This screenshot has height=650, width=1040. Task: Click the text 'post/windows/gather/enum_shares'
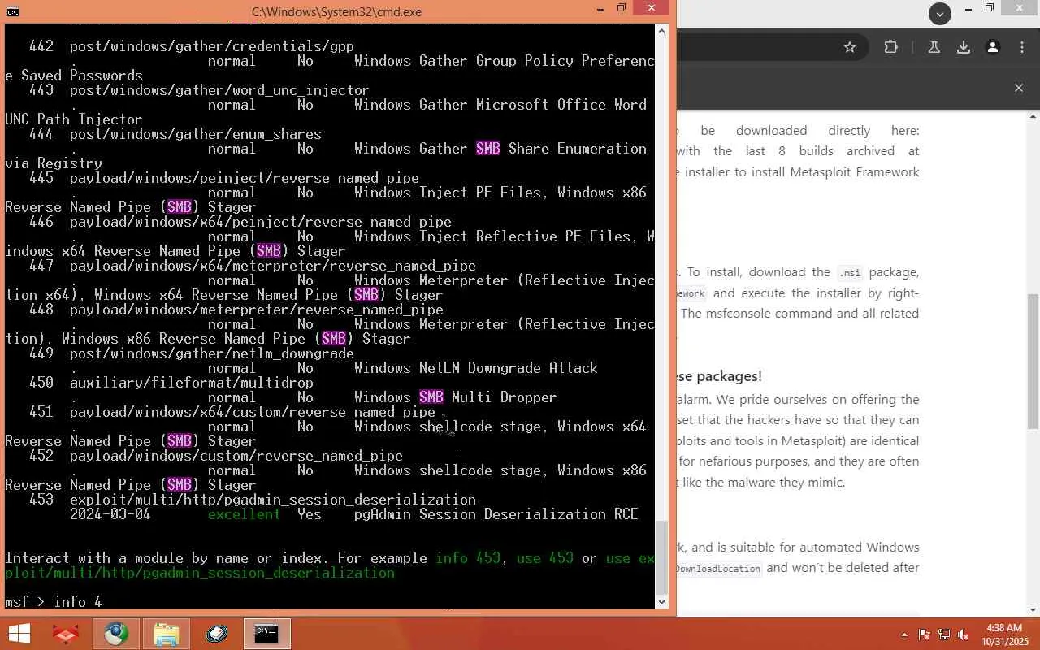pos(196,134)
